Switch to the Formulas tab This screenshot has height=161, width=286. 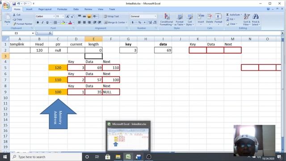point(62,9)
